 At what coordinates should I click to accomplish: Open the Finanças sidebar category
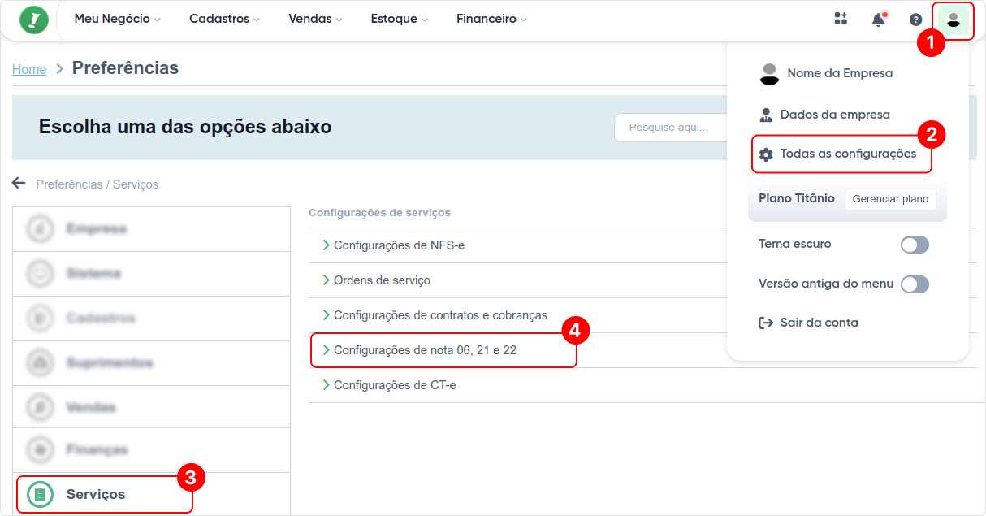pyautogui.click(x=151, y=450)
